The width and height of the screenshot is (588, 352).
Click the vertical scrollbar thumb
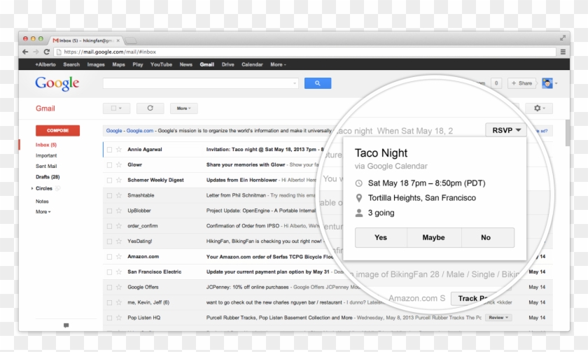568,133
